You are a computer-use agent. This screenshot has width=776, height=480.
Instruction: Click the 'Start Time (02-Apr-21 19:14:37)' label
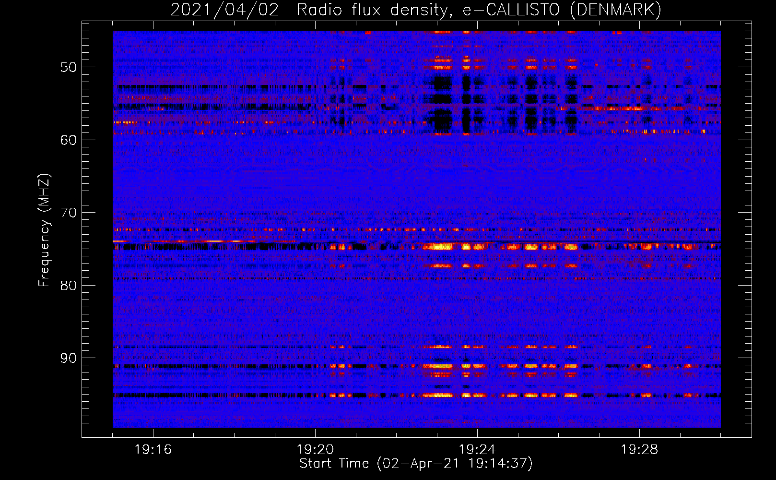click(x=416, y=464)
